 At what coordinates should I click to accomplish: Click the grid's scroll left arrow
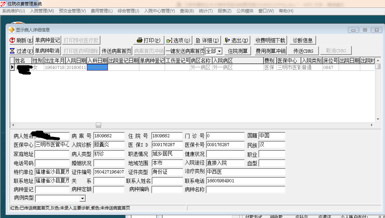[x=13, y=125]
